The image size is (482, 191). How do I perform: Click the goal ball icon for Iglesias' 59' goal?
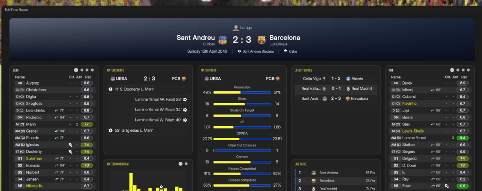110,130
